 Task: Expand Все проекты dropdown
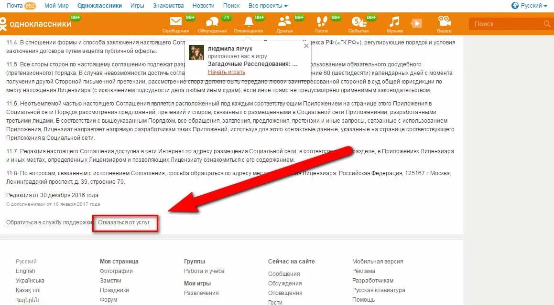click(268, 6)
